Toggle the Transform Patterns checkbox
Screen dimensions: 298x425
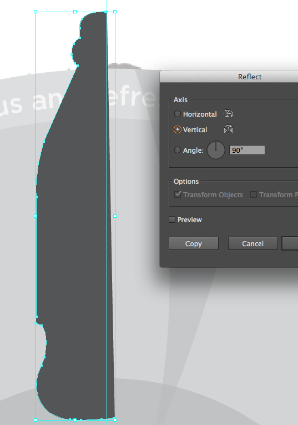click(x=254, y=194)
